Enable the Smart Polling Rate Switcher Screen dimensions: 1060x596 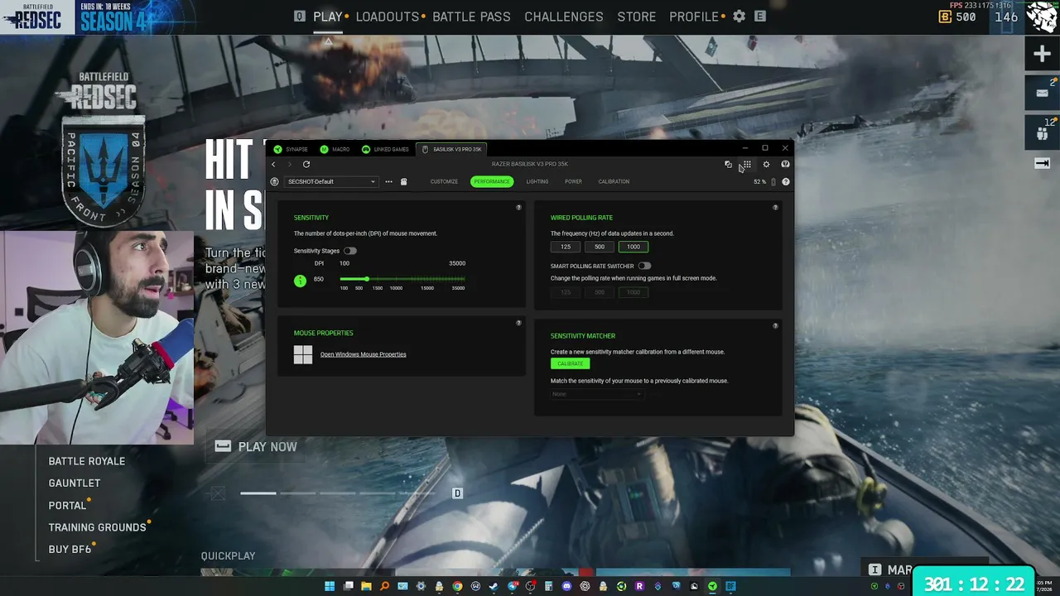click(x=644, y=266)
